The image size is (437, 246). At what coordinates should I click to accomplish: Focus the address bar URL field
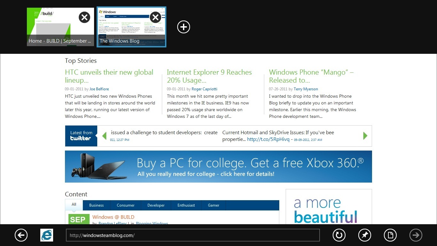(x=193, y=235)
